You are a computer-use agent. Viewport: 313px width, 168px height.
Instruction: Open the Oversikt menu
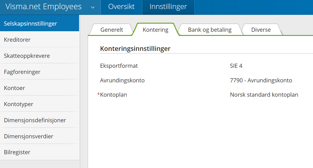[121, 7]
